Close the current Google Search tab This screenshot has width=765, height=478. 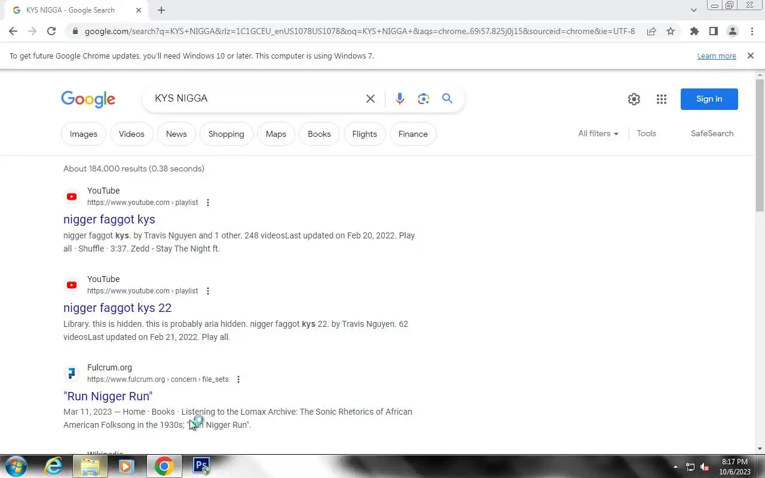(139, 10)
